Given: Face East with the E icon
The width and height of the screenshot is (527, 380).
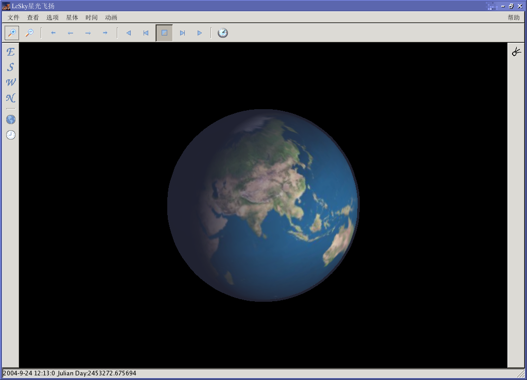Looking at the screenshot, I should point(11,52).
